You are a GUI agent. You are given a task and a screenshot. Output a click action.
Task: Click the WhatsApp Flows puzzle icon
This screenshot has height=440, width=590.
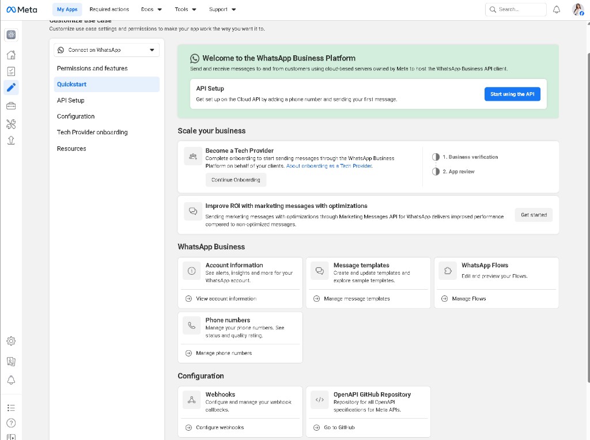(448, 271)
